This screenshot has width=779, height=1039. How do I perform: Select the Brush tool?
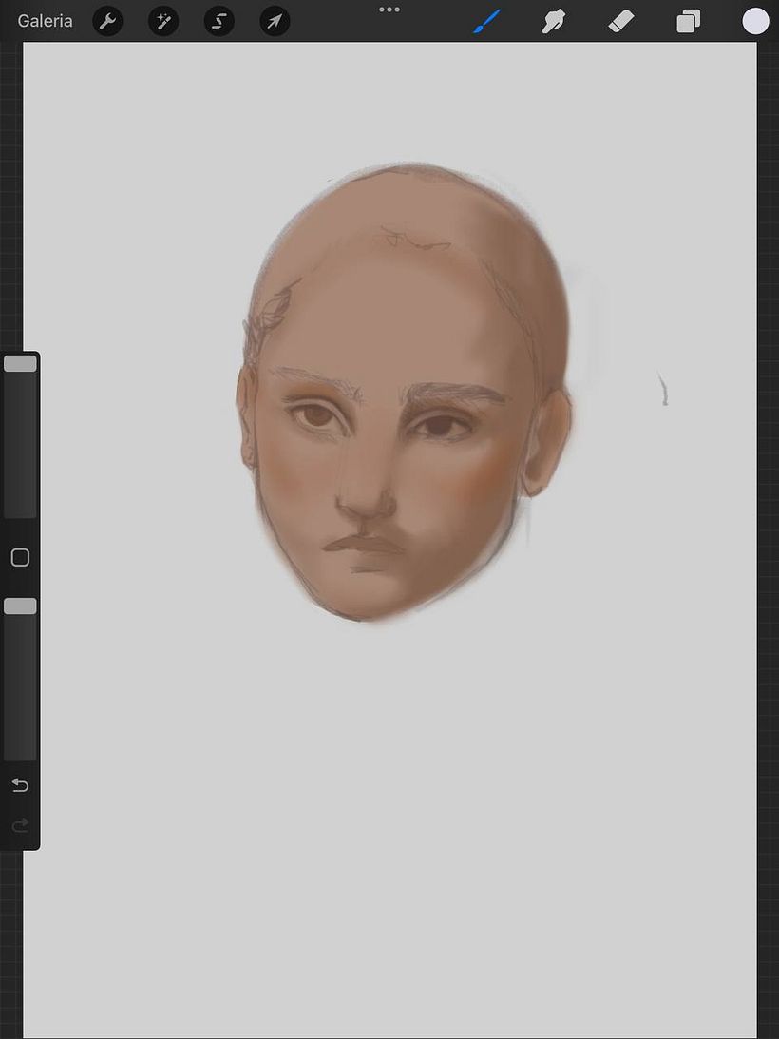tap(486, 21)
